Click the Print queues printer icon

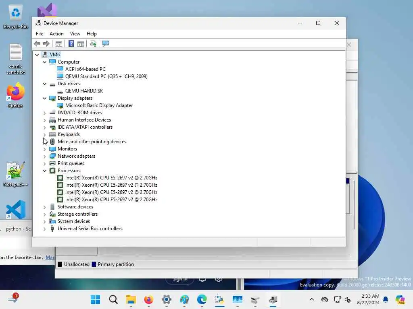point(52,163)
